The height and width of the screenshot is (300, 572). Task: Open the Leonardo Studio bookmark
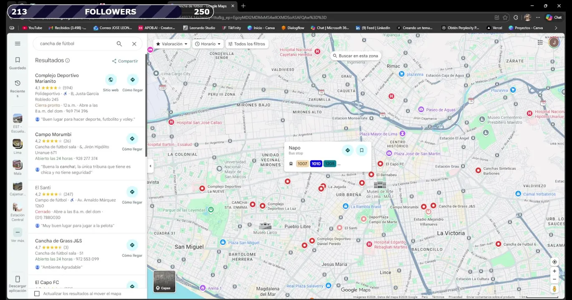coord(199,28)
